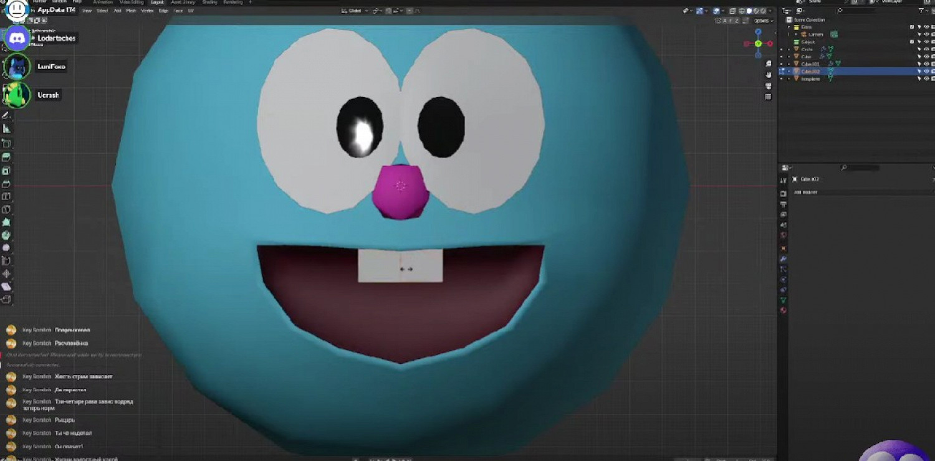Open the Vertex menu in viewport header

(x=147, y=11)
